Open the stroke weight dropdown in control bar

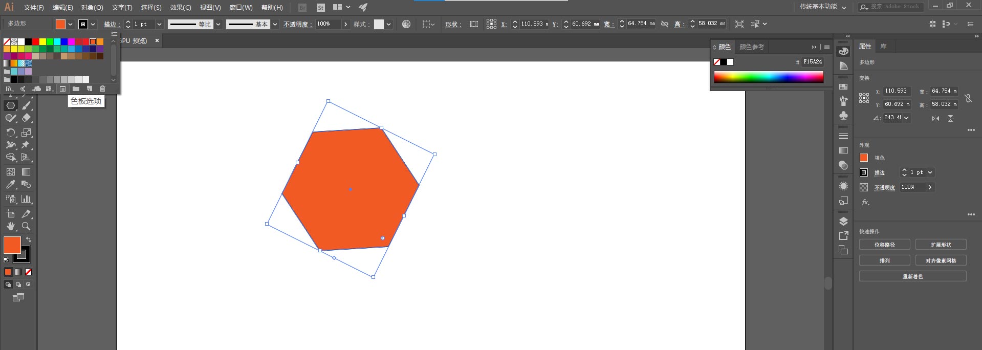pos(159,24)
